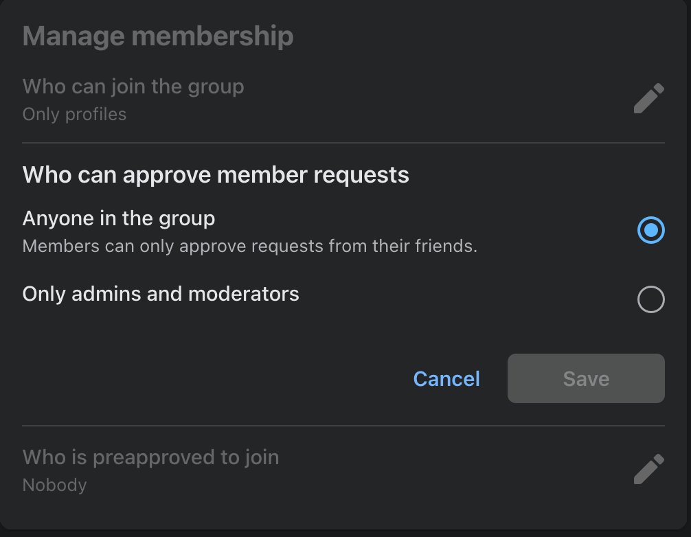The image size is (691, 537).
Task: Click Cancel to discard approval changes
Action: click(x=446, y=378)
